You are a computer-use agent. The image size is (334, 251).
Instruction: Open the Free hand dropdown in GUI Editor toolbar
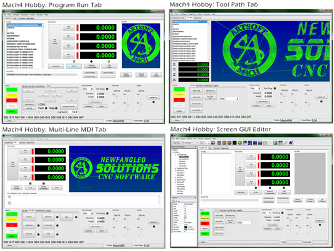coord(178,142)
